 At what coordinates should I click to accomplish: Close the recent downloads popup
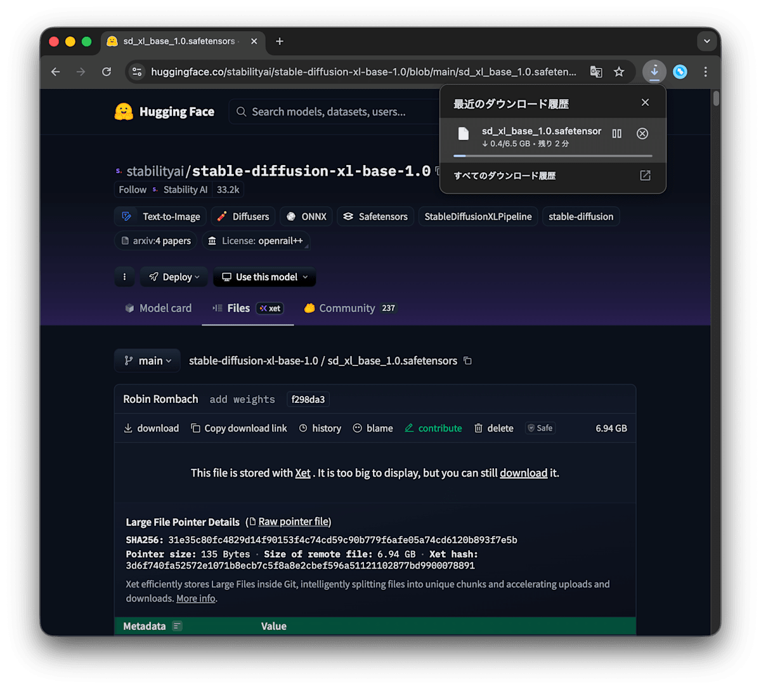(x=645, y=102)
